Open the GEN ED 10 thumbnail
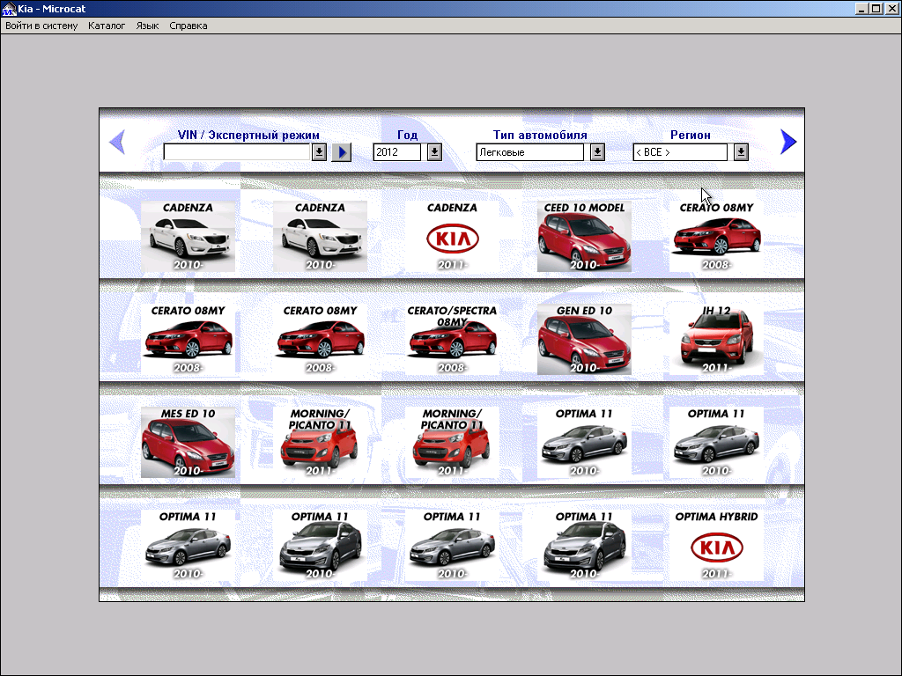 click(x=584, y=340)
